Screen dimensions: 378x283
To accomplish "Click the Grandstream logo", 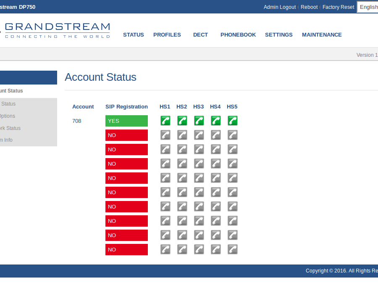I will (x=57, y=30).
